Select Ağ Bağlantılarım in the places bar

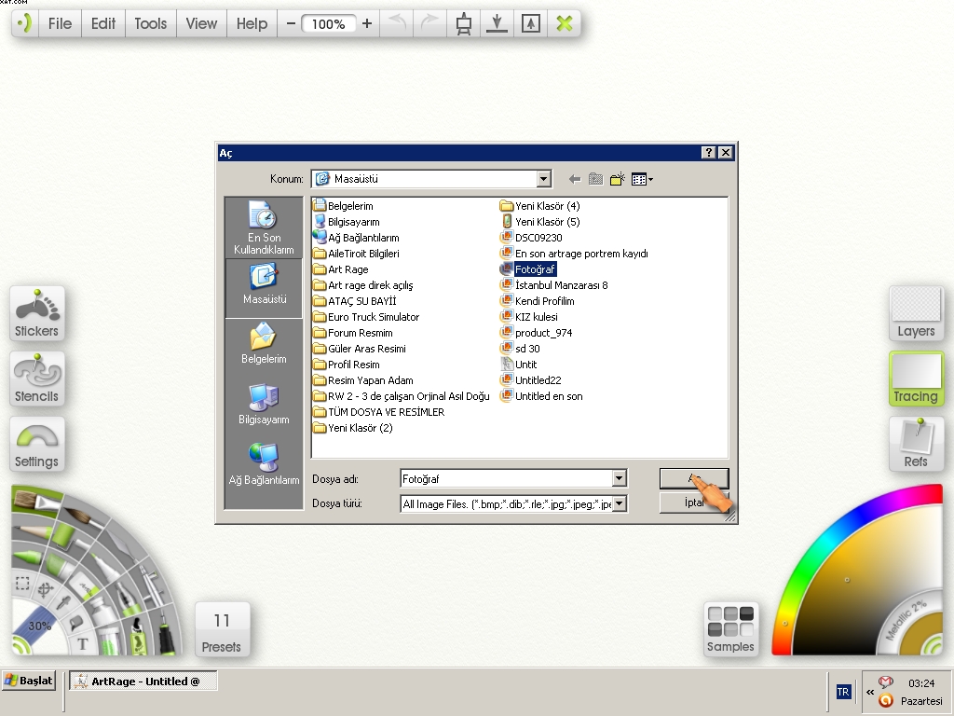pos(264,466)
